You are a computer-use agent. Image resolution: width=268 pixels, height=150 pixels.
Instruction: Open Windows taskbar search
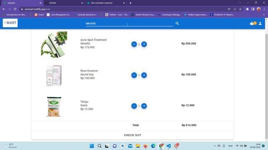tap(100, 146)
